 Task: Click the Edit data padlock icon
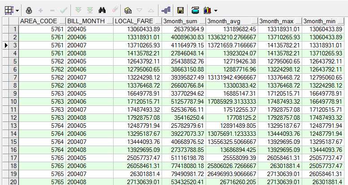coord(29,10)
